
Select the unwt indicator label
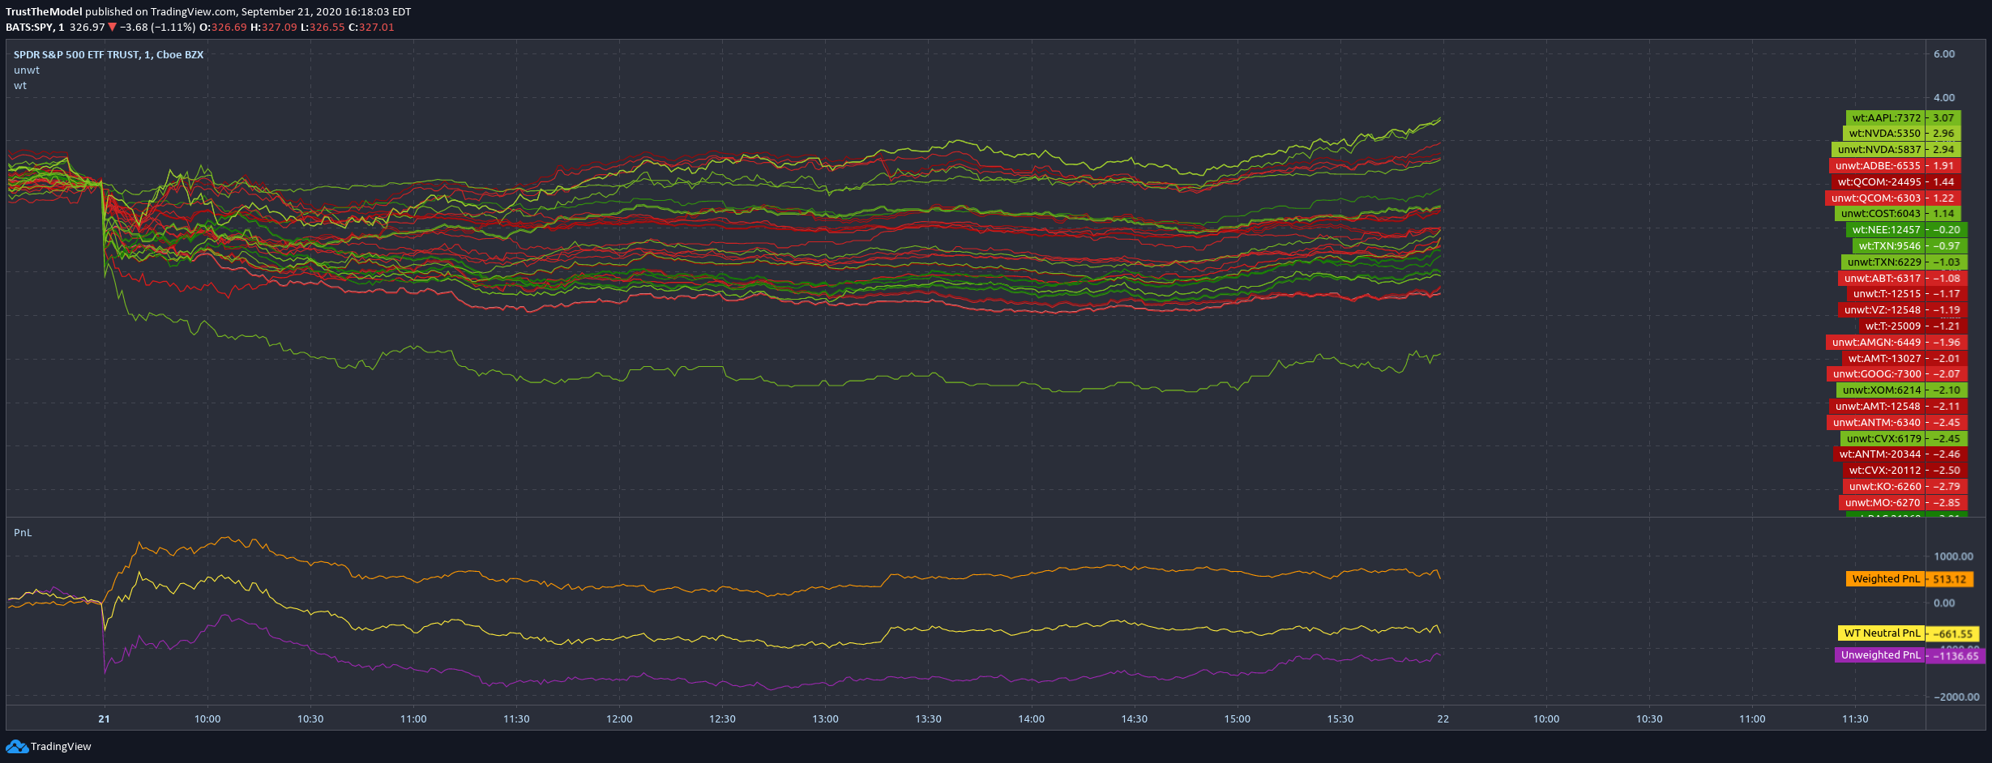coord(27,70)
